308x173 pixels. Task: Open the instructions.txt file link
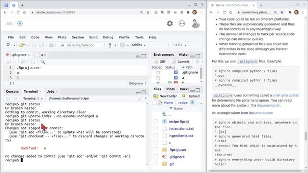tap(181, 129)
